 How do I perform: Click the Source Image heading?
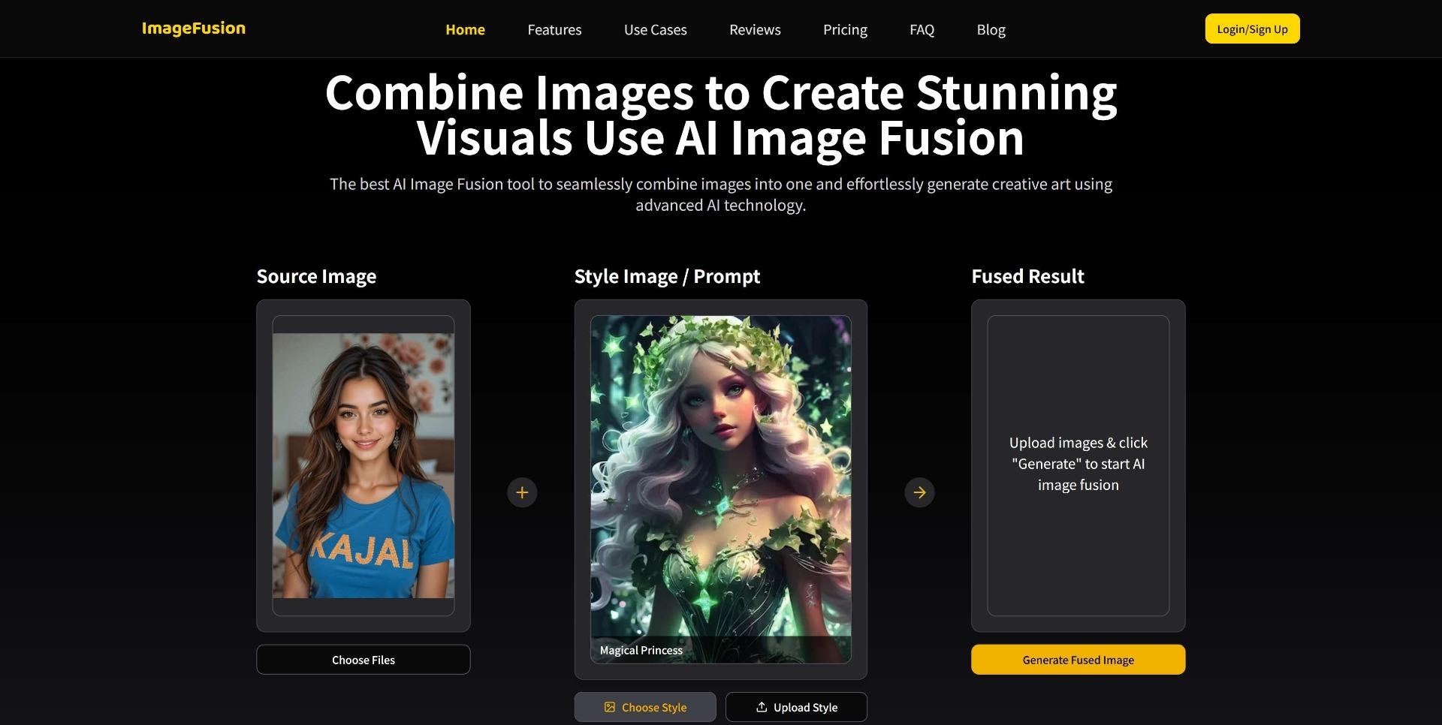coord(316,276)
